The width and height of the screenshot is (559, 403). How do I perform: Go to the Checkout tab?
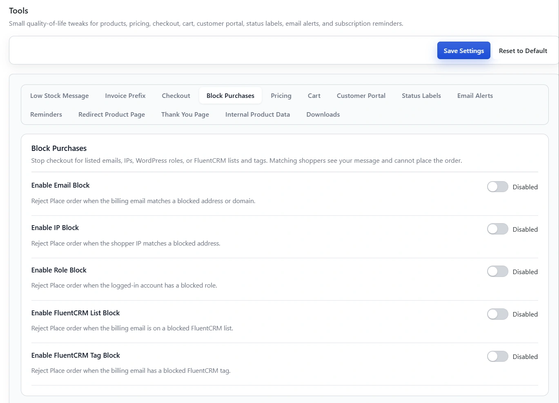click(176, 96)
